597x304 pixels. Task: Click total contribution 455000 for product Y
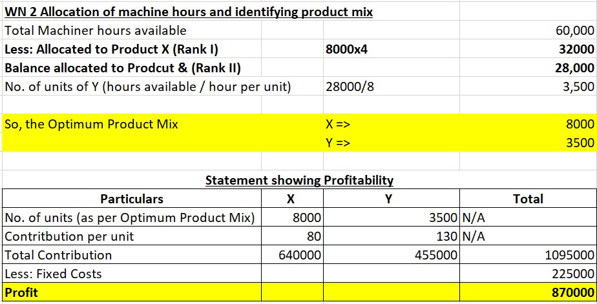[435, 255]
